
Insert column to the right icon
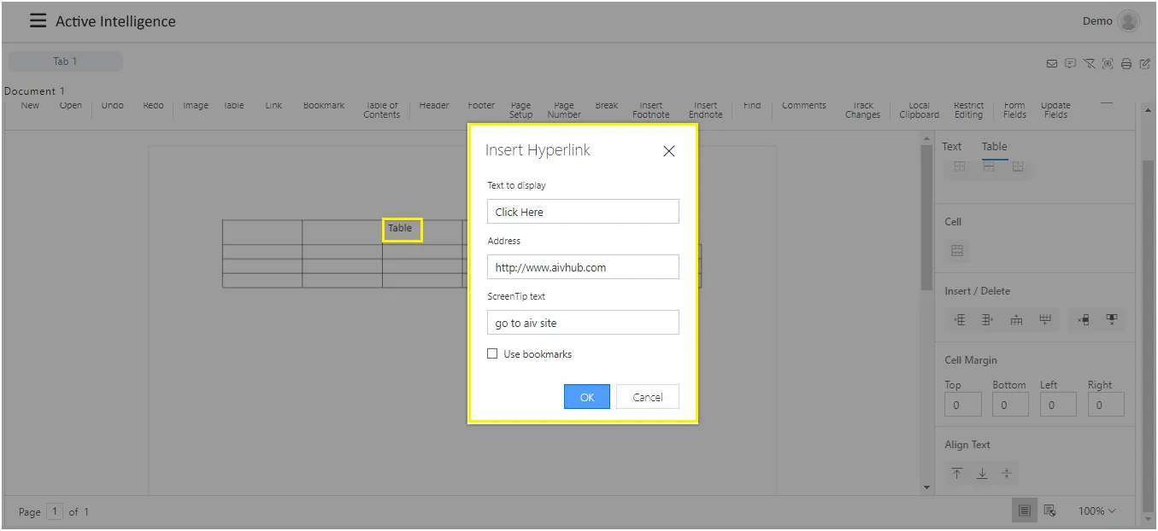[987, 320]
